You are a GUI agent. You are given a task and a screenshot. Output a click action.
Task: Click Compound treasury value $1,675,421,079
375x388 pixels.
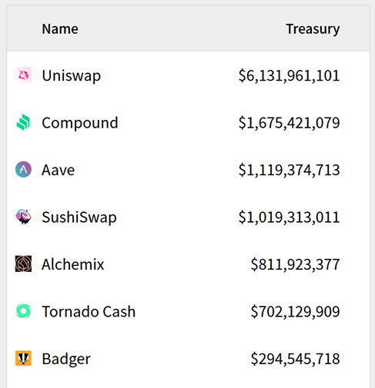coord(289,123)
